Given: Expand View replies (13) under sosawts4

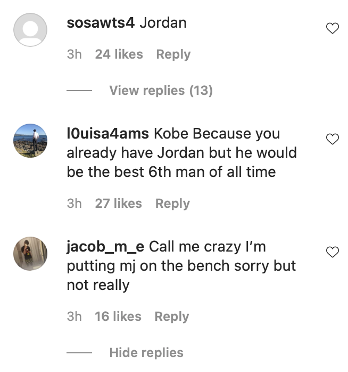Looking at the screenshot, I should click(161, 91).
